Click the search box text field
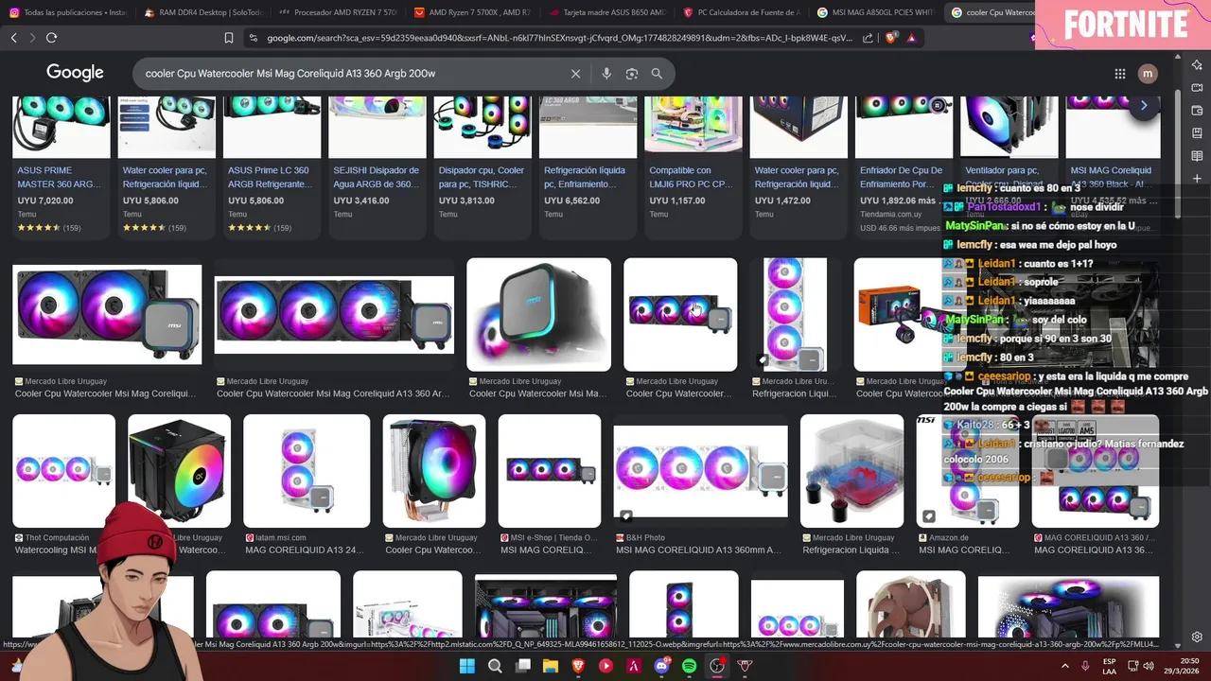 pos(350,74)
